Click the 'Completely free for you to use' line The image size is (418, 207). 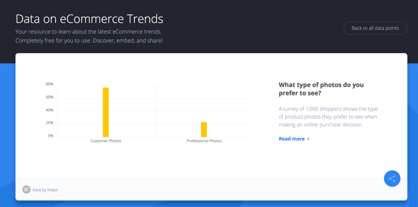coord(89,41)
